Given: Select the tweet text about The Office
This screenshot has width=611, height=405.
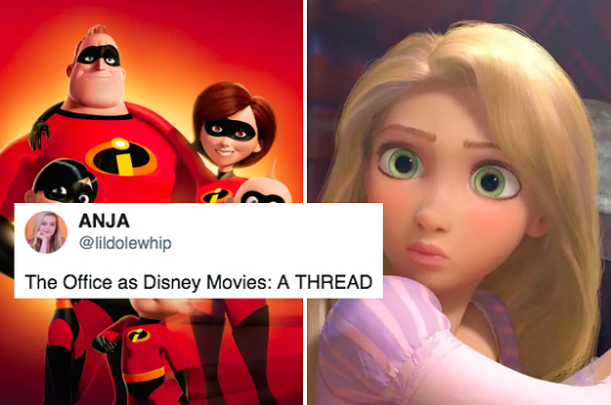Looking at the screenshot, I should [198, 282].
